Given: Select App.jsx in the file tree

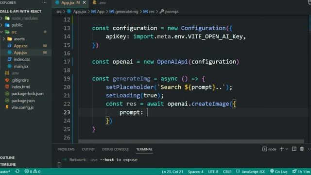Looking at the screenshot, I should point(20,52).
